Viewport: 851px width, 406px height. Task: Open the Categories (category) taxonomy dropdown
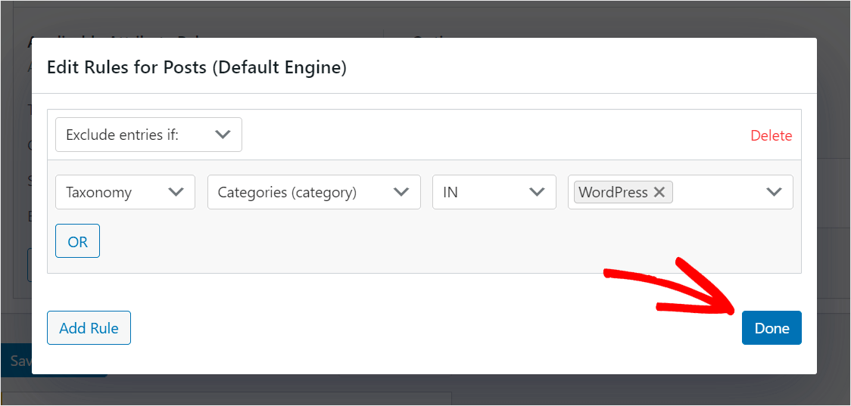click(314, 192)
